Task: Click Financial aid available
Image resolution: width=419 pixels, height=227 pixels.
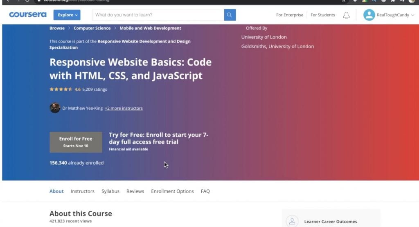Action: tap(128, 149)
